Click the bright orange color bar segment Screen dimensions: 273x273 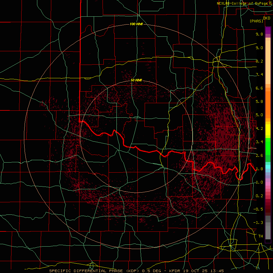click(x=268, y=105)
